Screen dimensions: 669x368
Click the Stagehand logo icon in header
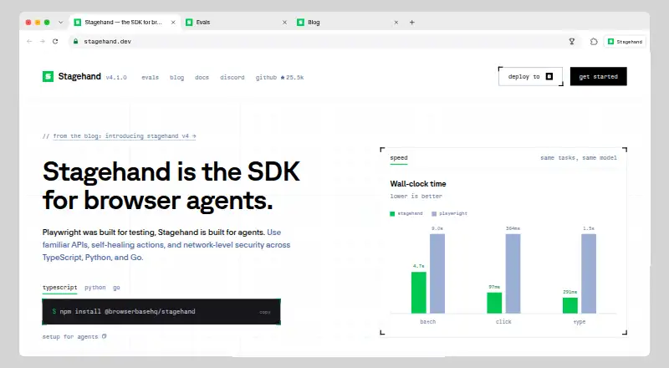(48, 76)
